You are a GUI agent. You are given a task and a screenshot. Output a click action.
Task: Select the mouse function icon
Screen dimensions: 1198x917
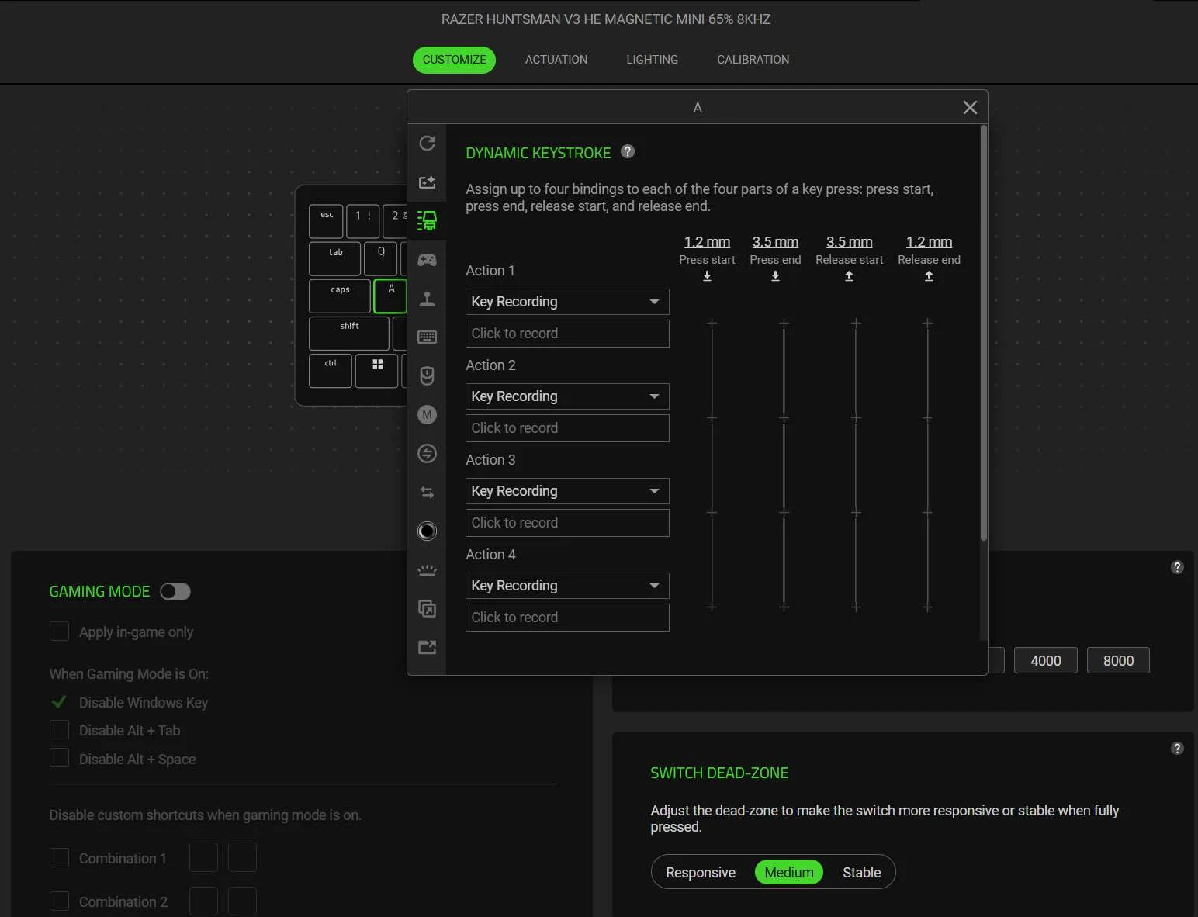(427, 375)
